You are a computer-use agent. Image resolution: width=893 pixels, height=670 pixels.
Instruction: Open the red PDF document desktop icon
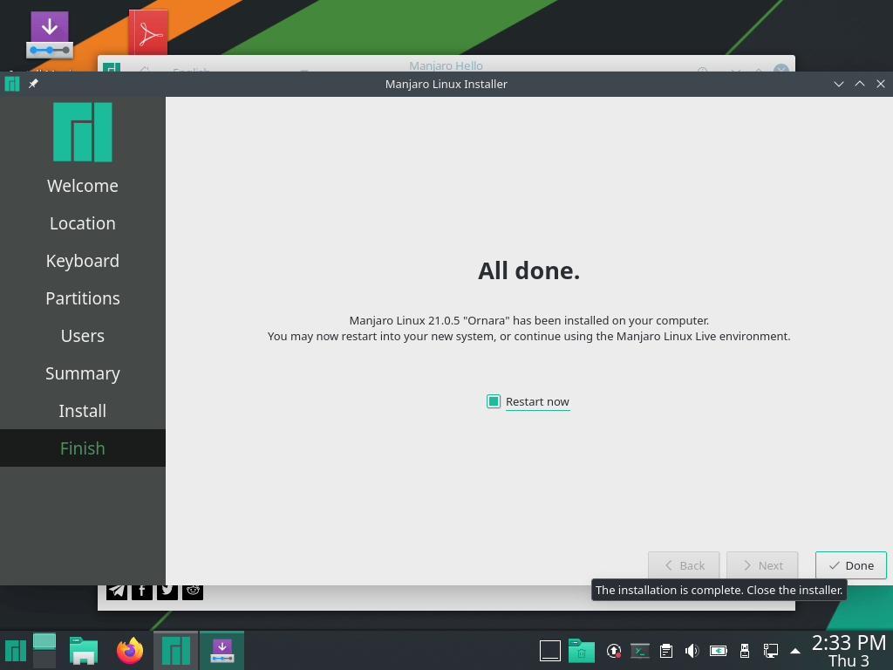[x=148, y=32]
